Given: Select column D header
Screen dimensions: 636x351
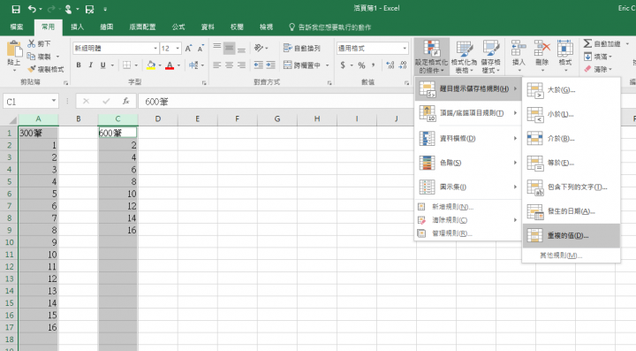Looking at the screenshot, I should click(158, 118).
